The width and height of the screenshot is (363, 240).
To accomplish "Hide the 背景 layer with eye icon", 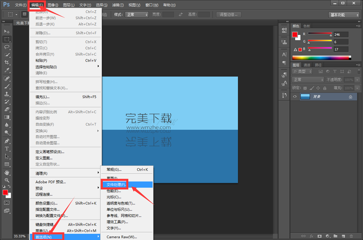I will tap(295, 97).
